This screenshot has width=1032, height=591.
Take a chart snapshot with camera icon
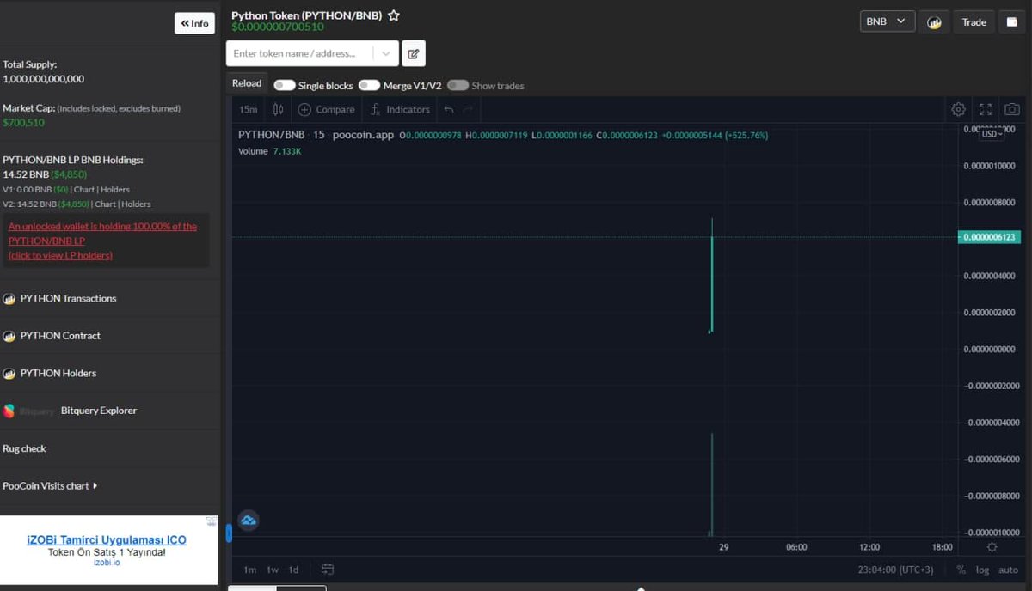tap(1012, 109)
